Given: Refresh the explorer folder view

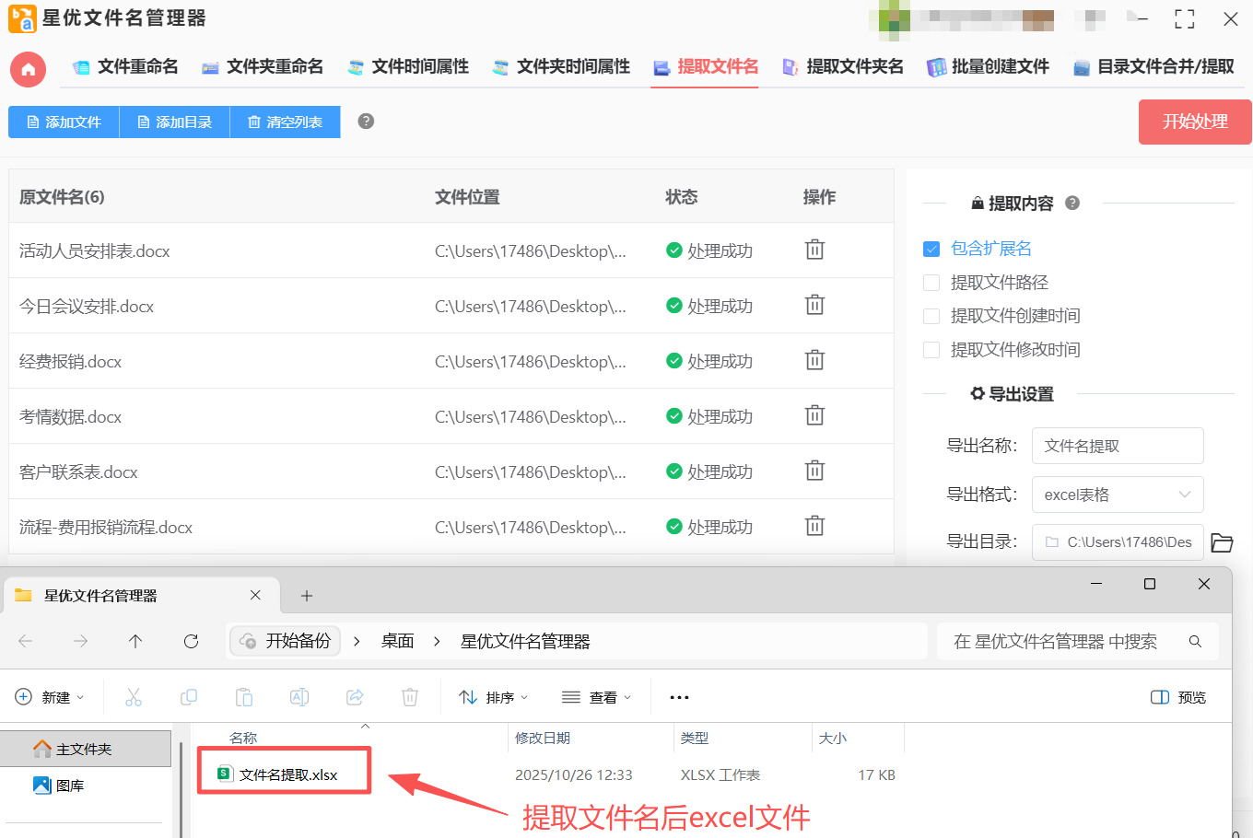Looking at the screenshot, I should pyautogui.click(x=191, y=641).
